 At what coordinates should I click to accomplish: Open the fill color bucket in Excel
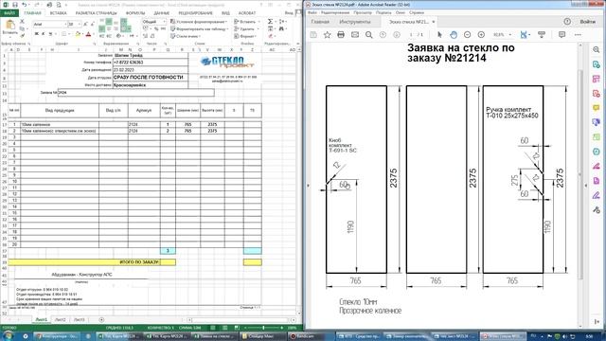coord(78,34)
